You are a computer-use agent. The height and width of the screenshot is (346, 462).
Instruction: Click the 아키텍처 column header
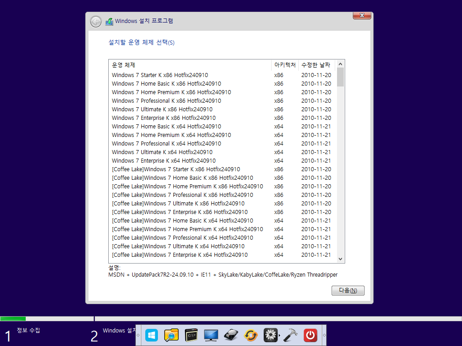click(285, 65)
